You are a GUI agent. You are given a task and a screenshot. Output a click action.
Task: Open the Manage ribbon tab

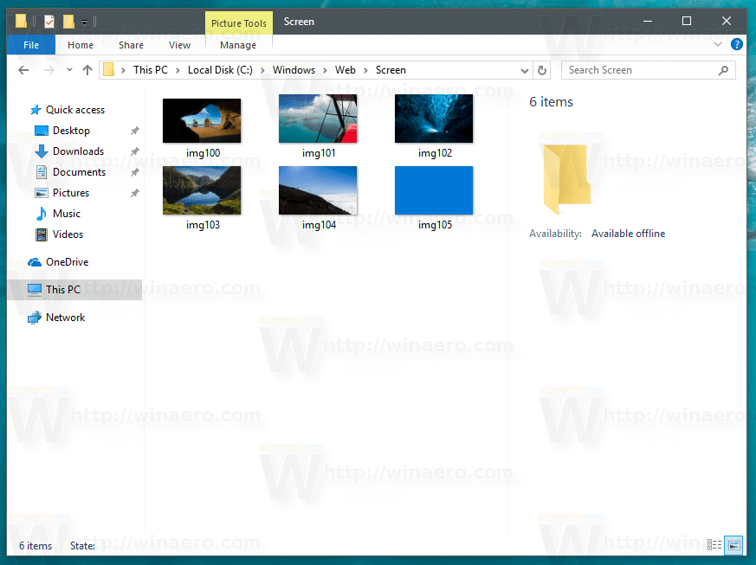click(238, 45)
